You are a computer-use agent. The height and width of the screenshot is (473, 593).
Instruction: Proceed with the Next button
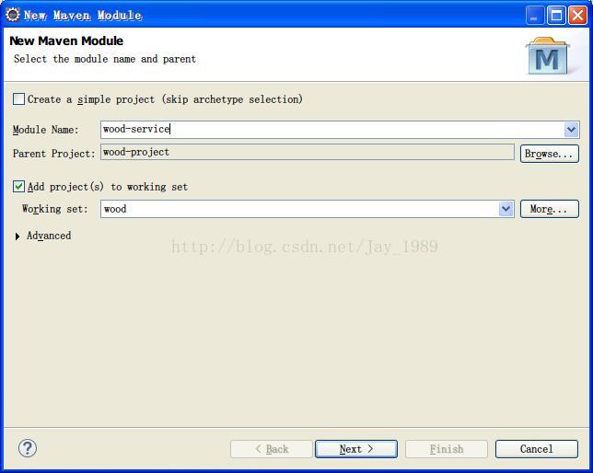(x=356, y=449)
